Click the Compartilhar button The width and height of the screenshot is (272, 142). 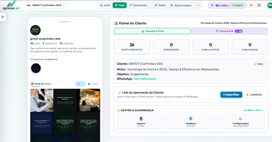pos(231,95)
